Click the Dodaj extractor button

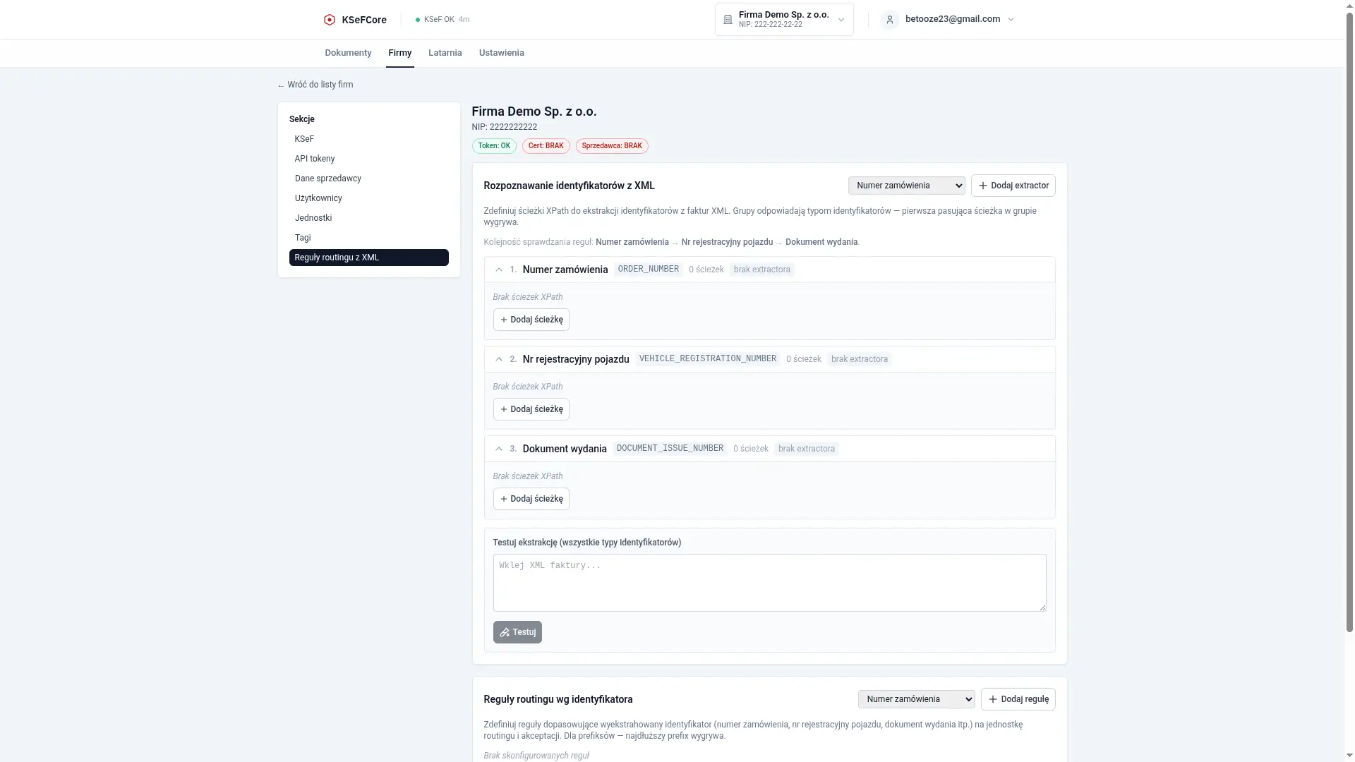pos(1013,186)
